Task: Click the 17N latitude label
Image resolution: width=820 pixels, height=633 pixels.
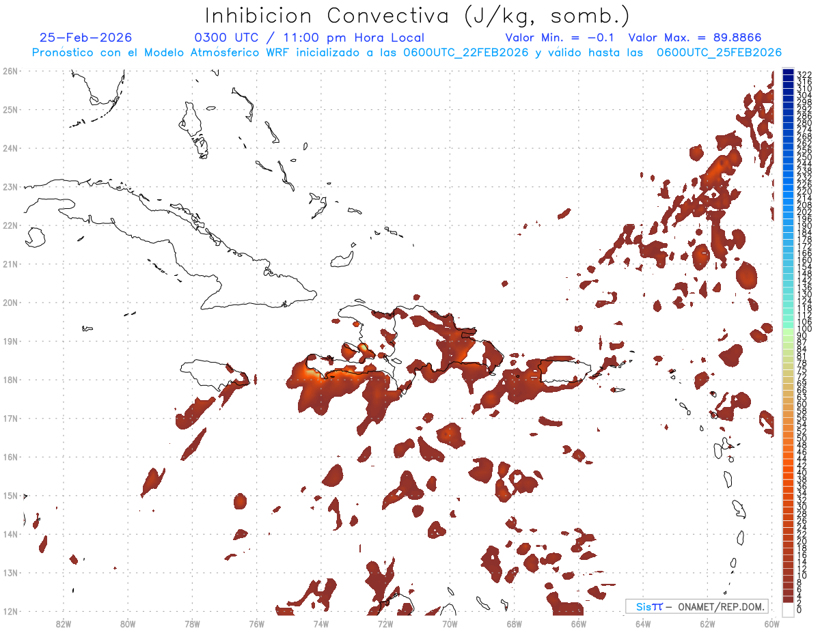Action: 10,418
